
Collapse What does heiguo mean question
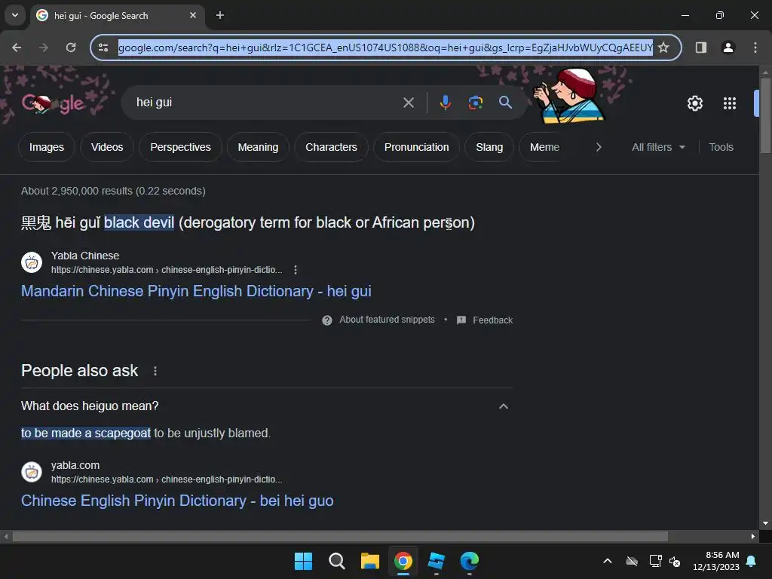point(266,406)
